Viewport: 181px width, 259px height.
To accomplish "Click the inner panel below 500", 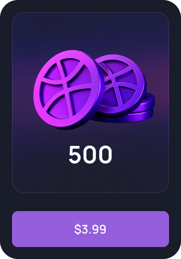I will coord(90,179).
